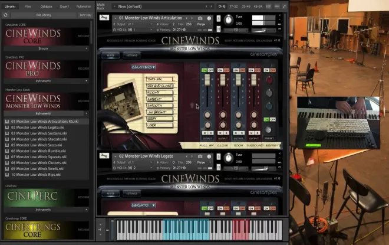Turn EQ/REV top switch ON

[266, 70]
